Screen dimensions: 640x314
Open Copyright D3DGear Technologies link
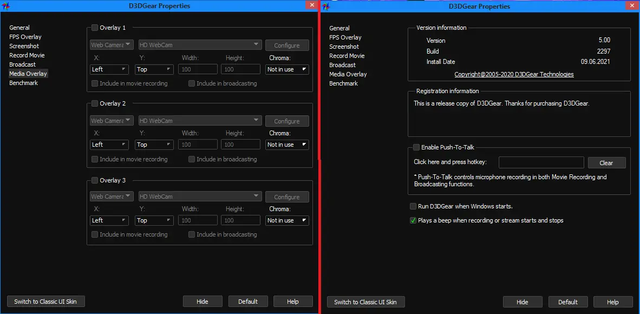[x=514, y=74]
